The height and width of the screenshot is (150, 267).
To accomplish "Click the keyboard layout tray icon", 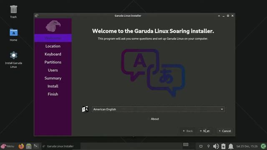I will [x=186, y=145].
